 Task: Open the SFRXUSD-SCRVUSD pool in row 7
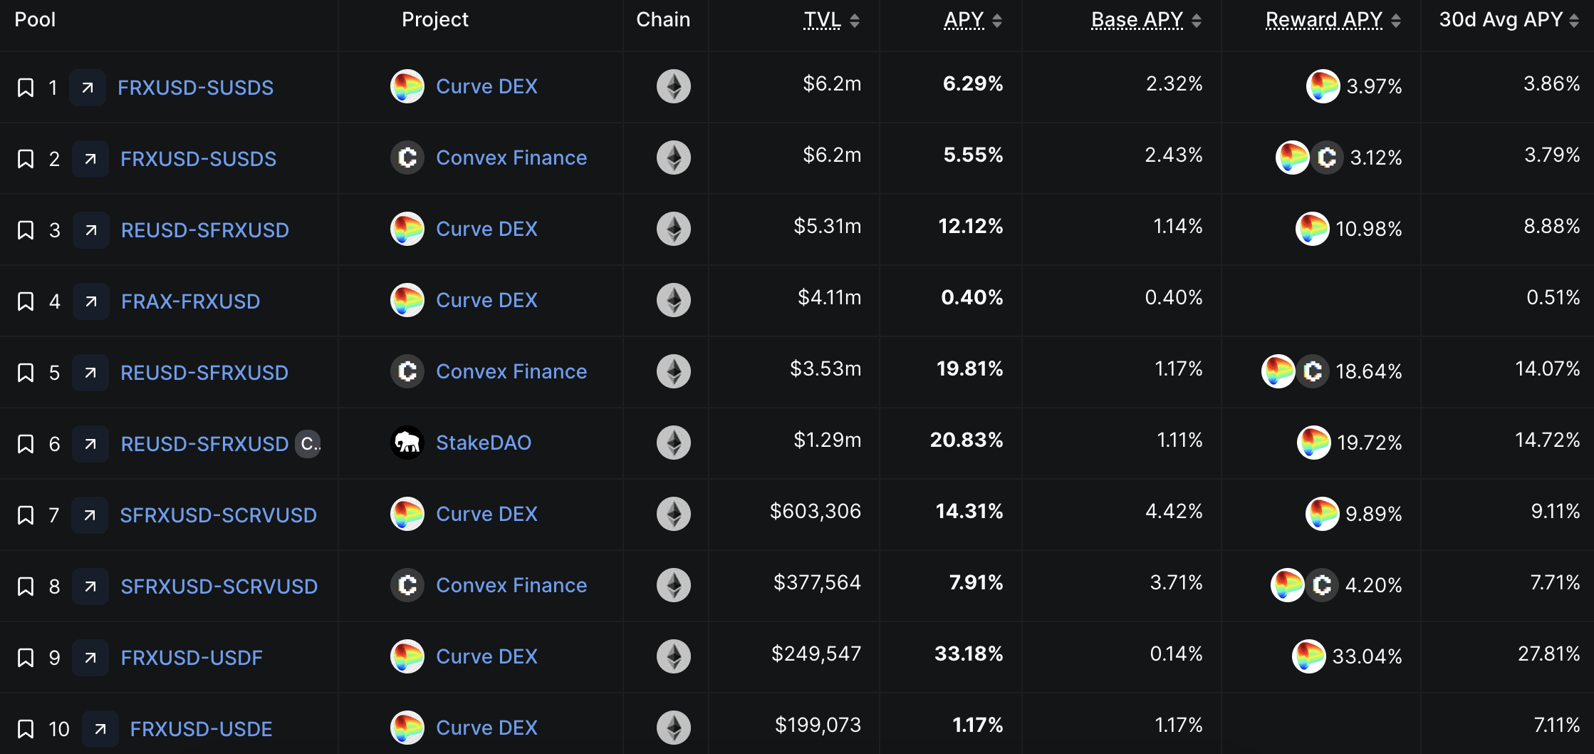(x=218, y=515)
